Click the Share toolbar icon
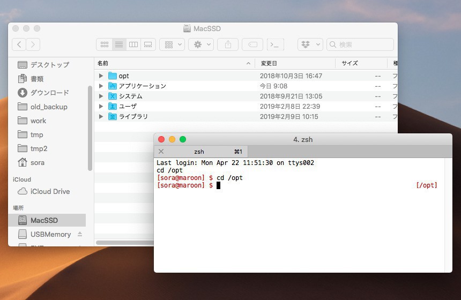Screen dimensions: 461x300 [228, 44]
